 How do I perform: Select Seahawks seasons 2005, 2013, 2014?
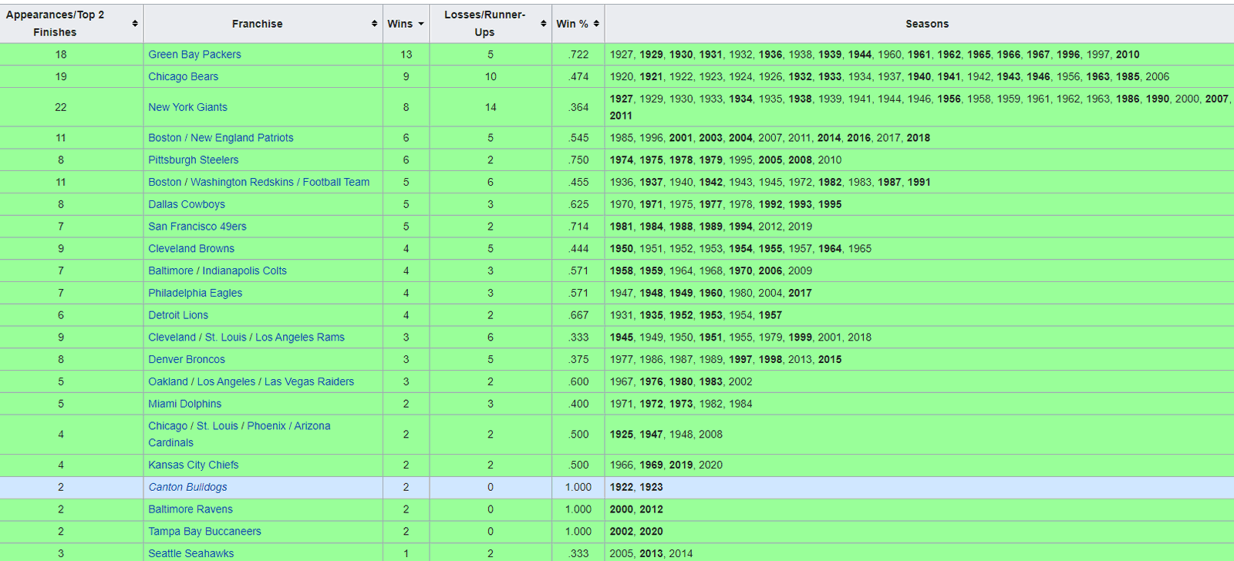coord(651,554)
